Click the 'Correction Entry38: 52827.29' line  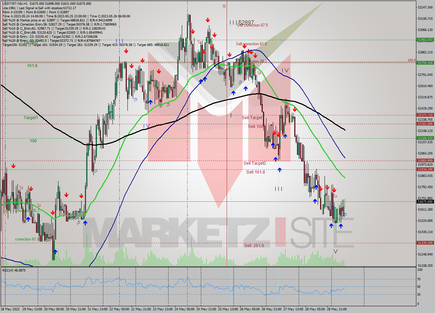59,24
